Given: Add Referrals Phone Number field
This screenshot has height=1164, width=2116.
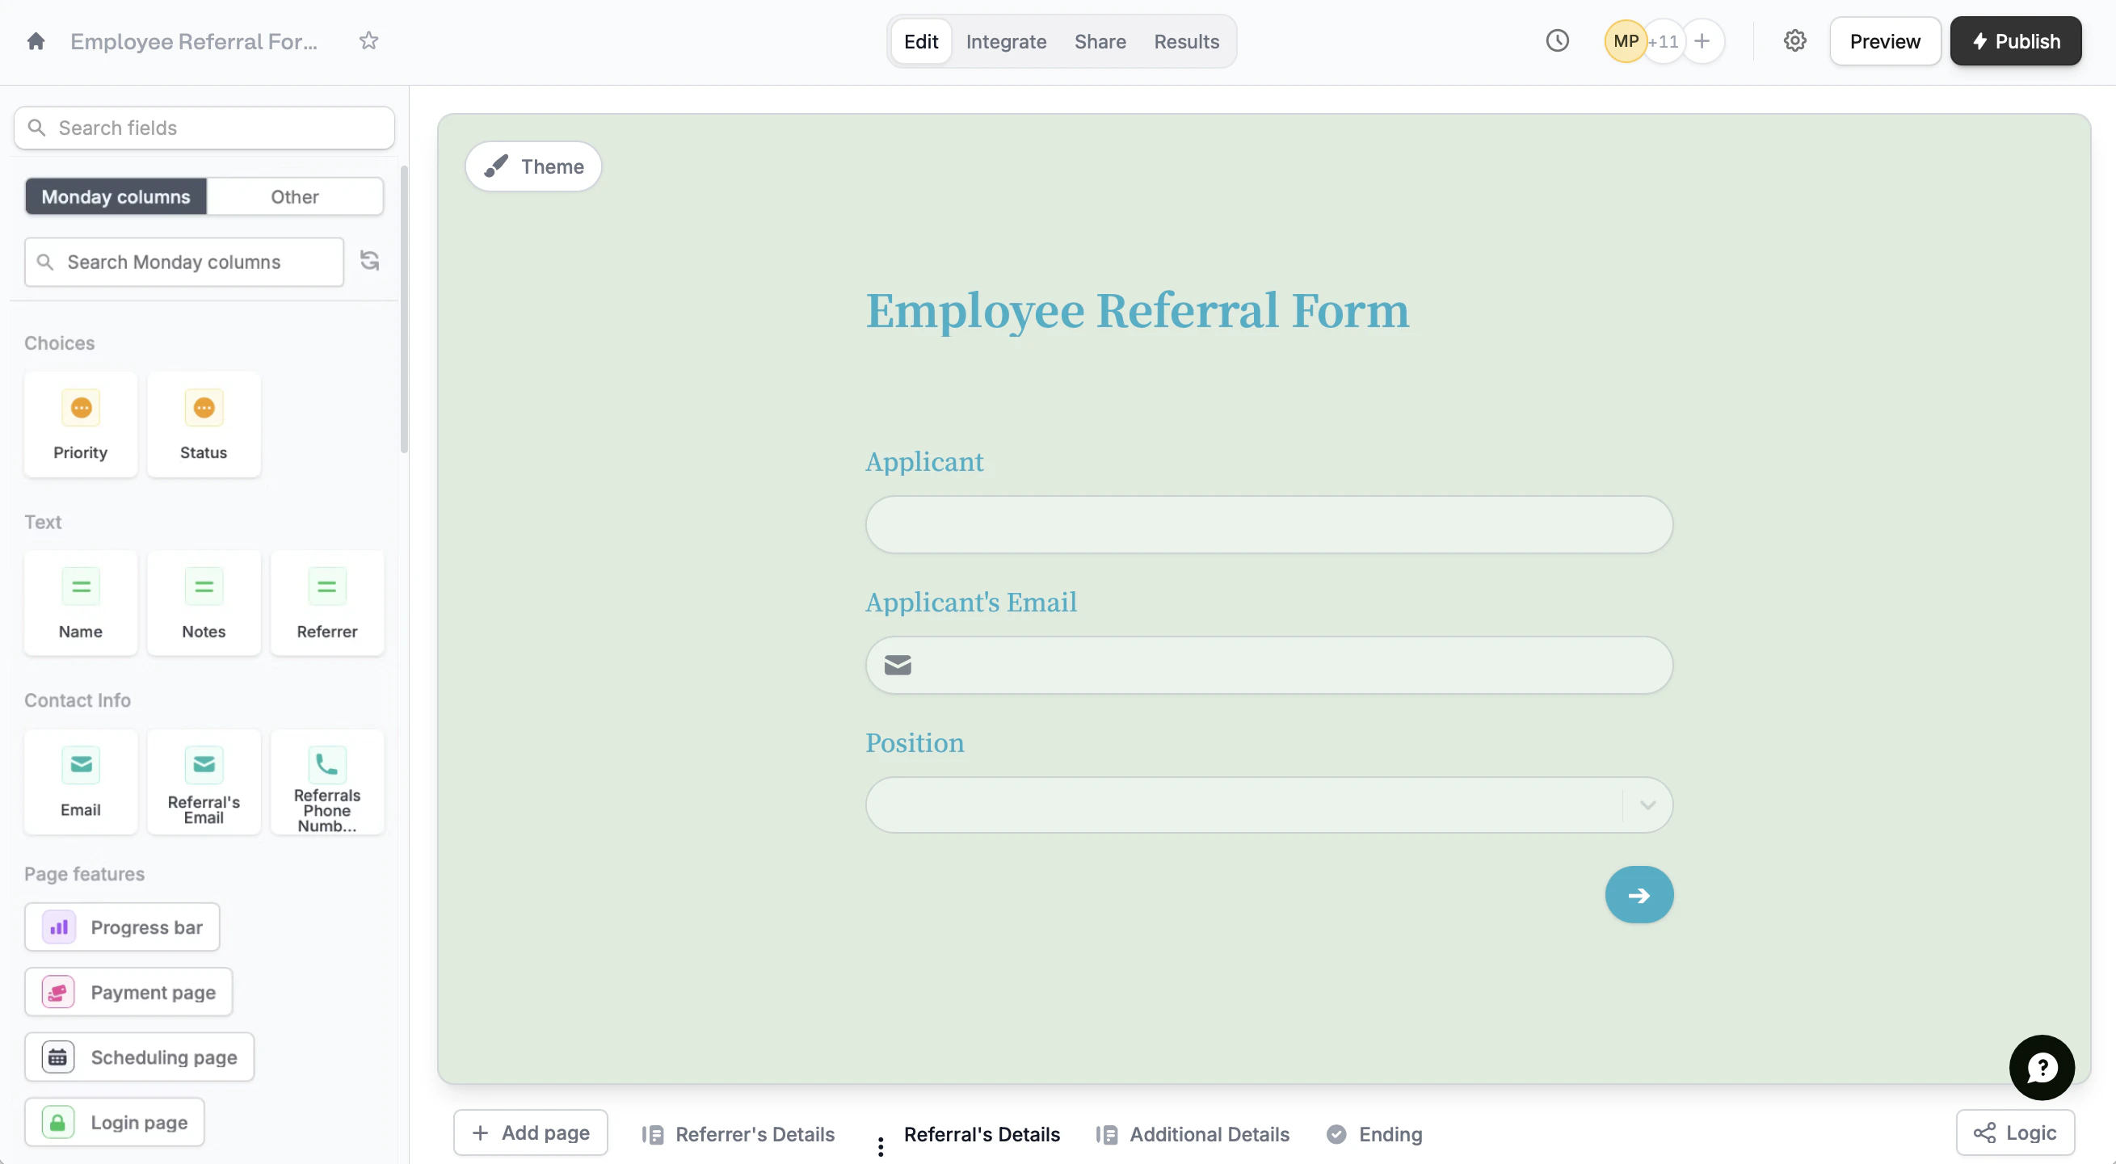Looking at the screenshot, I should 327,782.
